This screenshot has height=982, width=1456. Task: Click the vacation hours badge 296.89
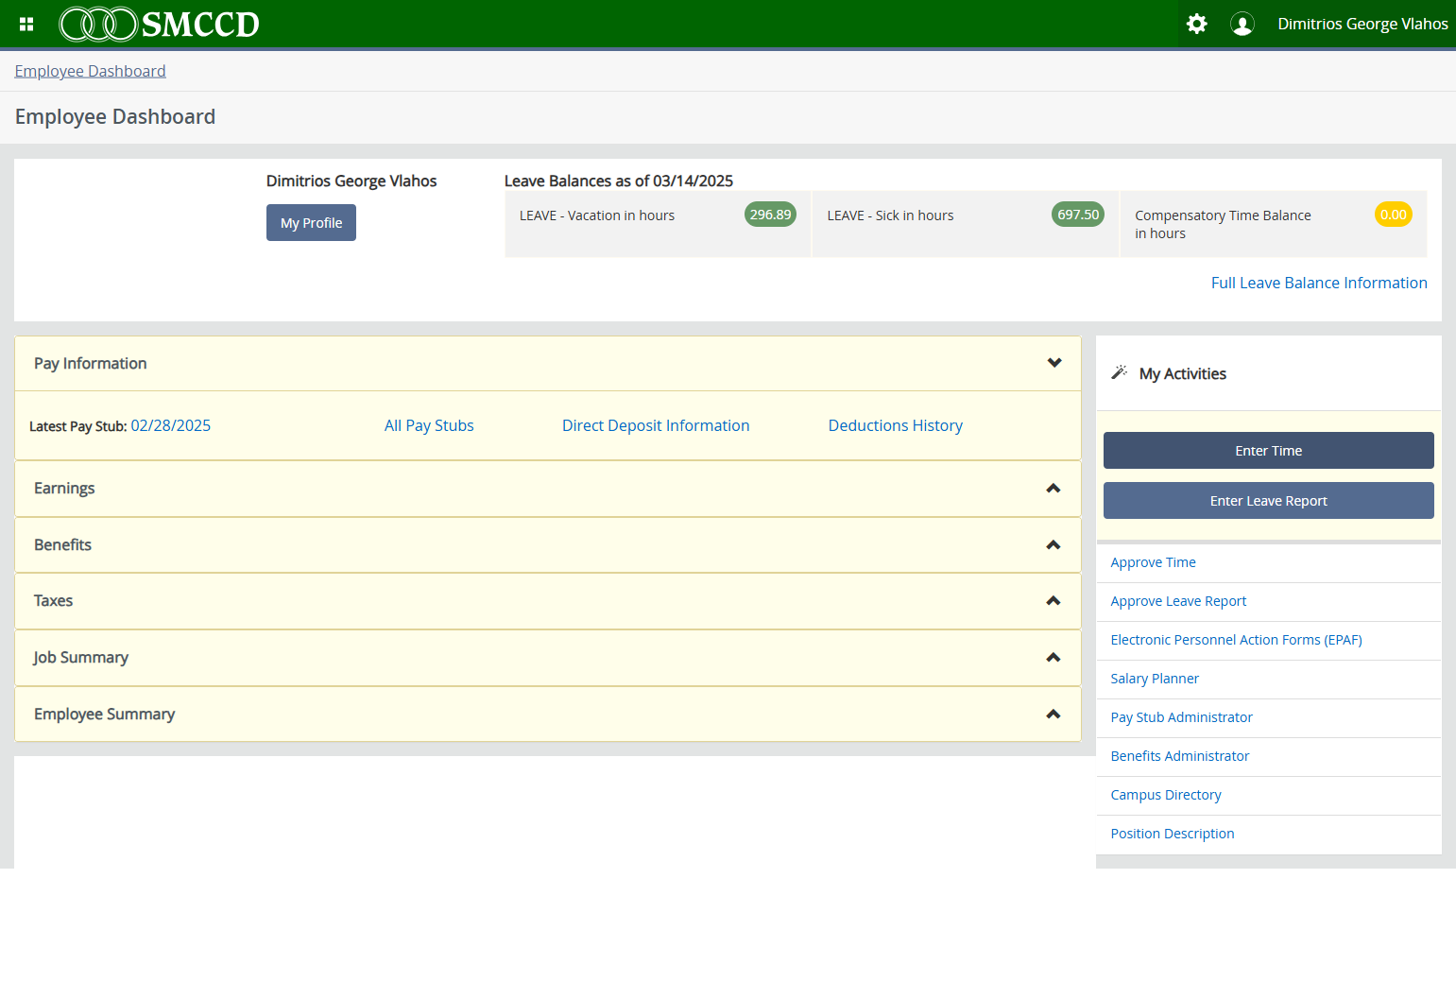click(x=771, y=215)
